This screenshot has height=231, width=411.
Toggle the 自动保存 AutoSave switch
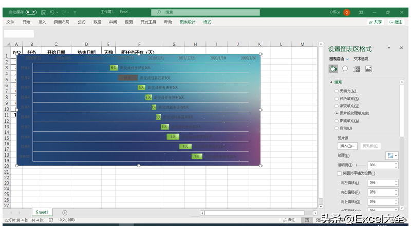click(x=31, y=12)
